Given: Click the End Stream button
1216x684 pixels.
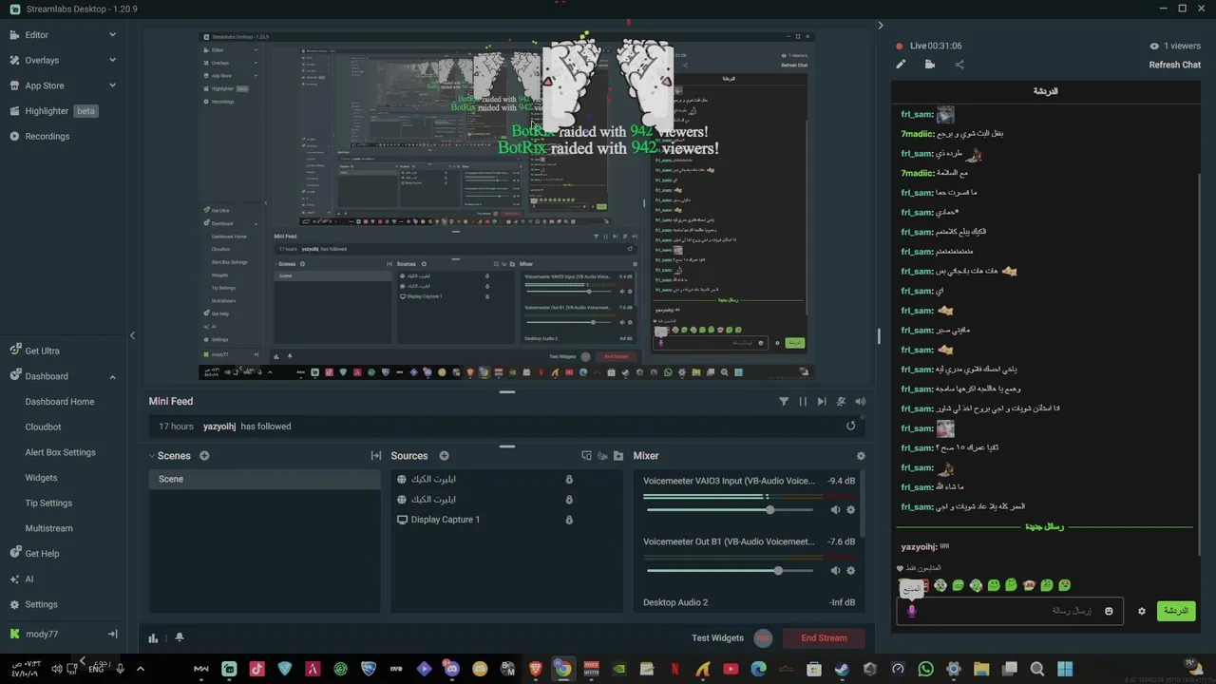Looking at the screenshot, I should 824,637.
